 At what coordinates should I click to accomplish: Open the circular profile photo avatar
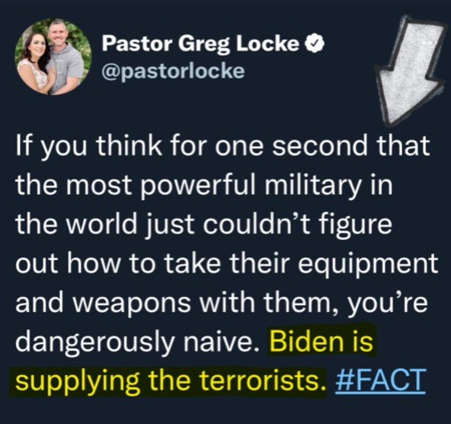pyautogui.click(x=53, y=56)
